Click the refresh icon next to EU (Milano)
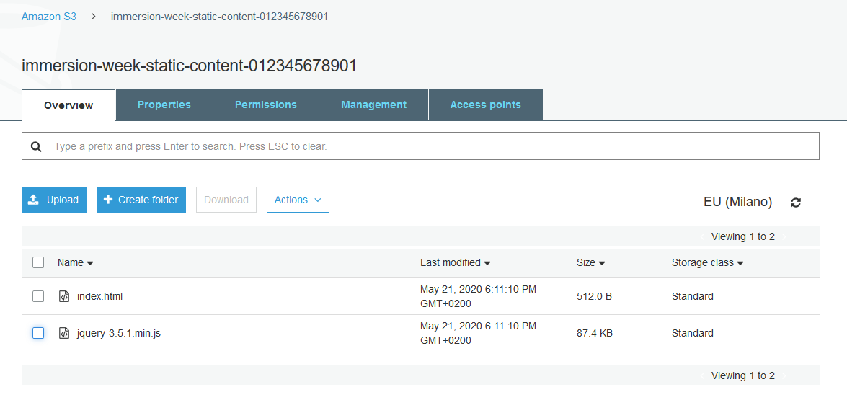This screenshot has width=847, height=400. [795, 203]
